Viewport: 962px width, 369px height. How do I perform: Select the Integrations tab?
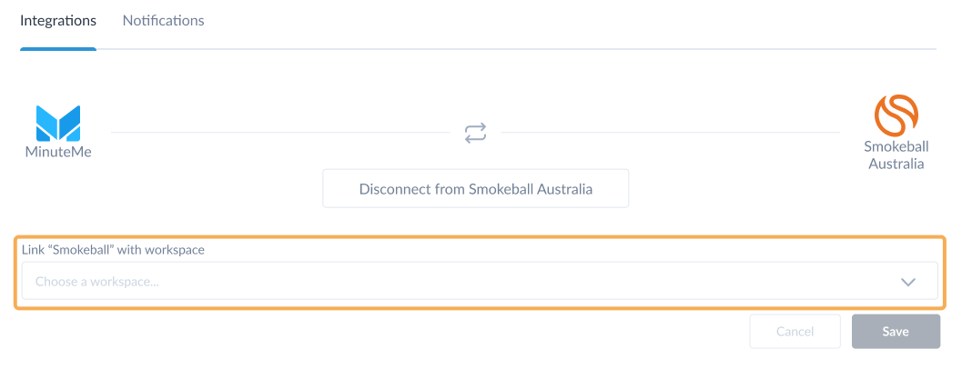click(58, 20)
